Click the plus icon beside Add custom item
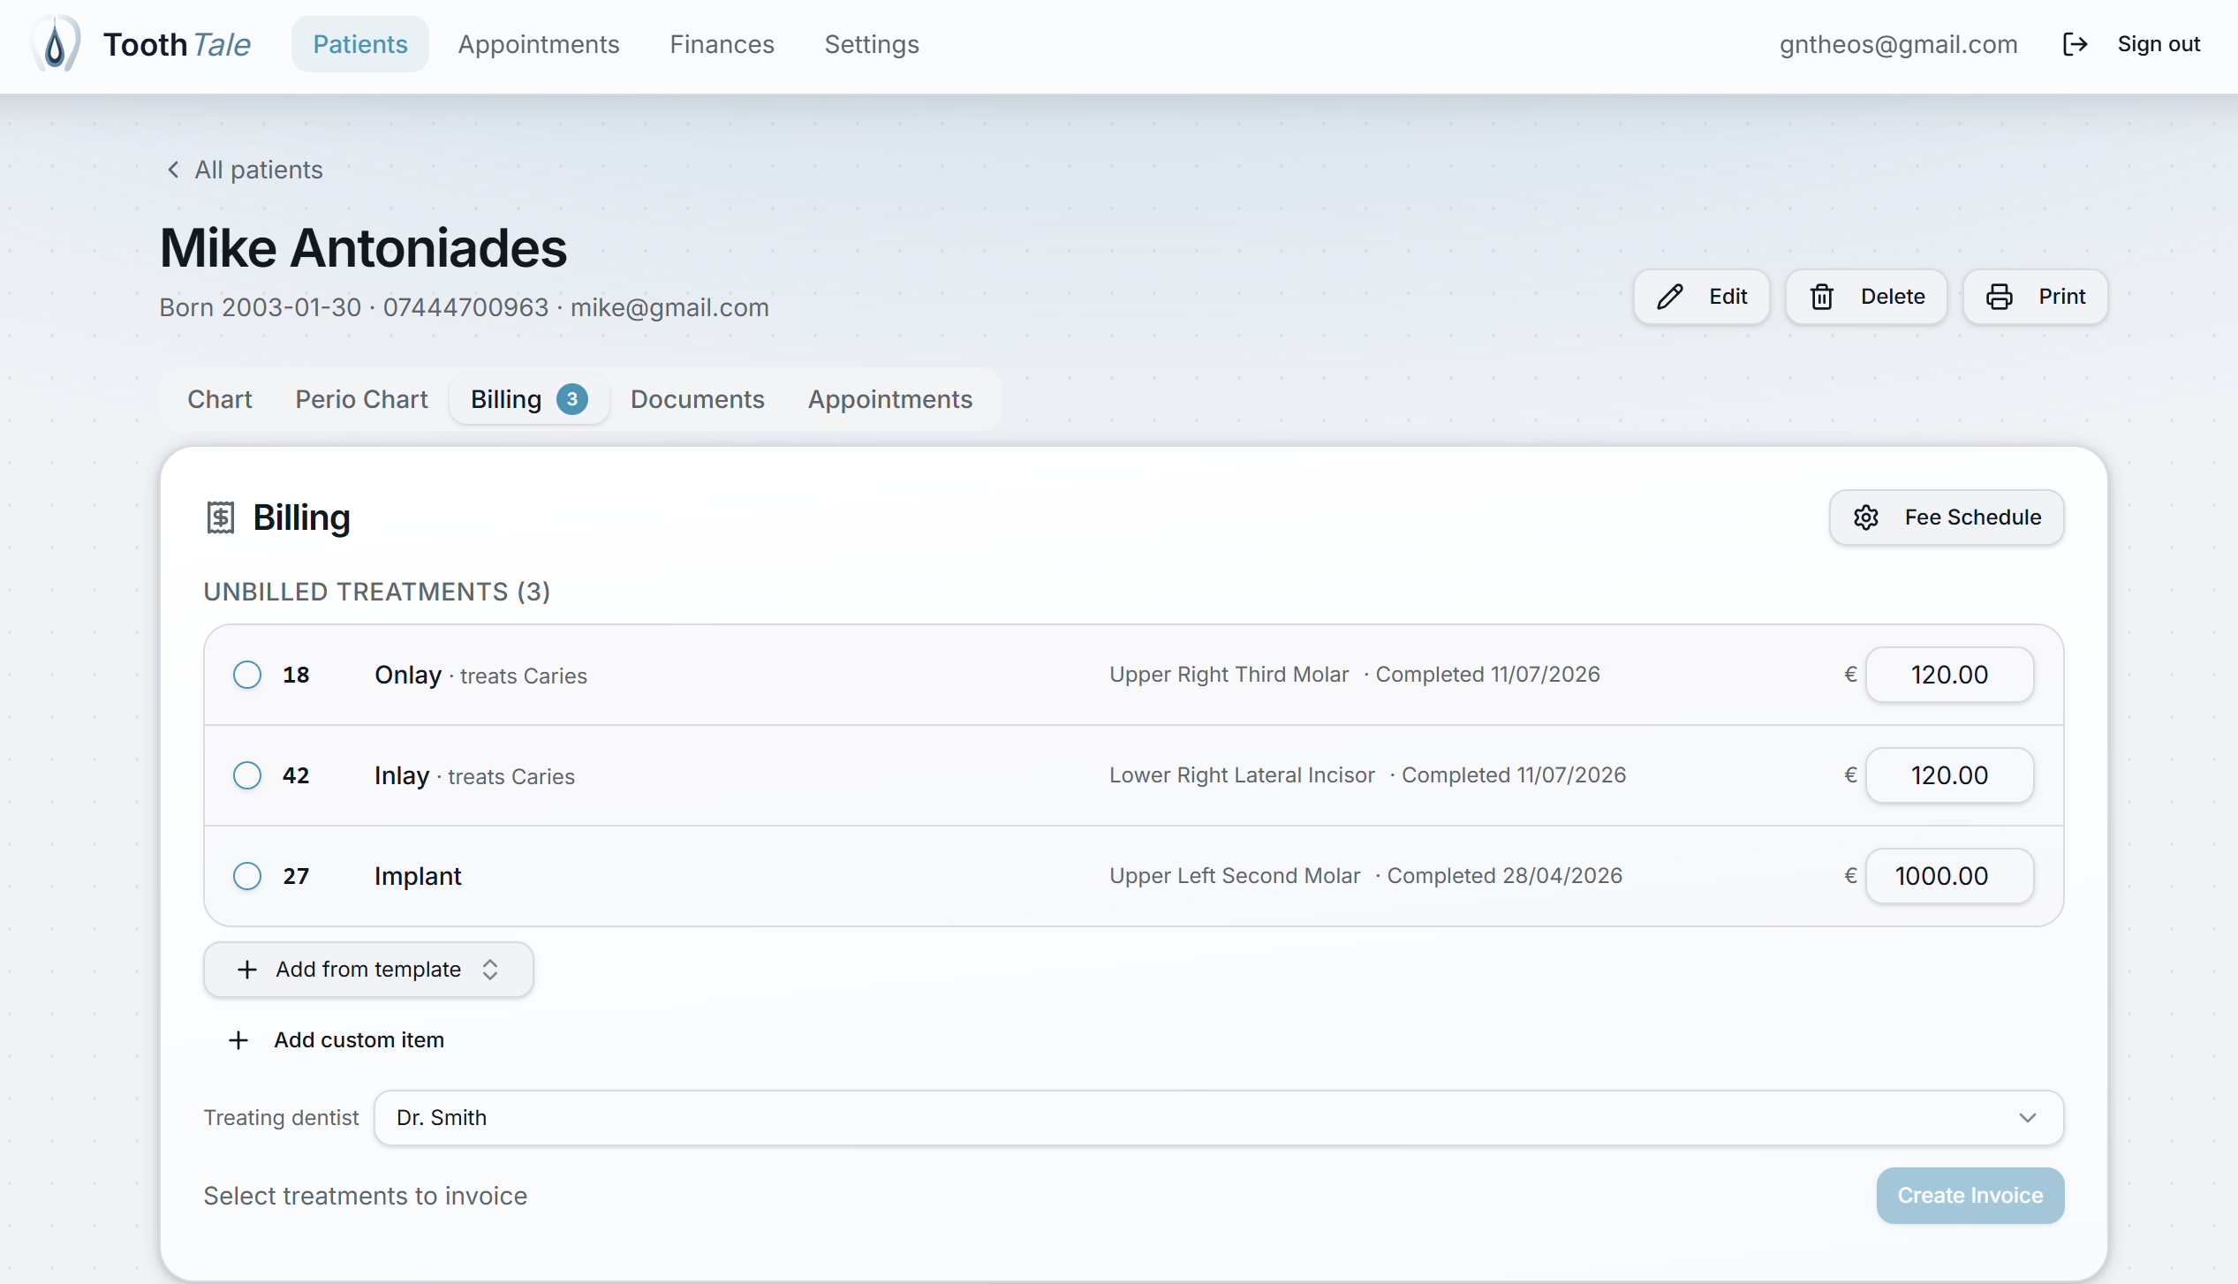 click(238, 1040)
